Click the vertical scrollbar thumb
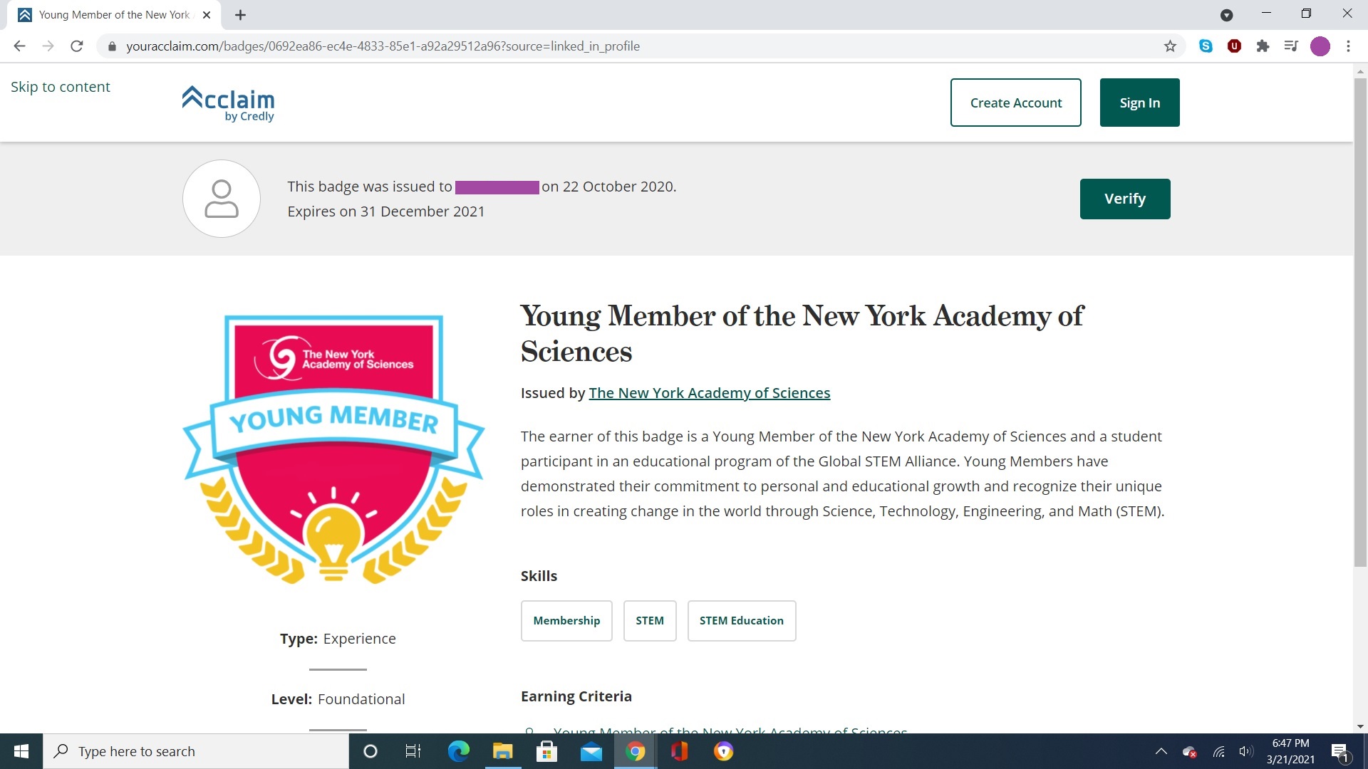Image resolution: width=1368 pixels, height=769 pixels. pyautogui.click(x=1360, y=322)
